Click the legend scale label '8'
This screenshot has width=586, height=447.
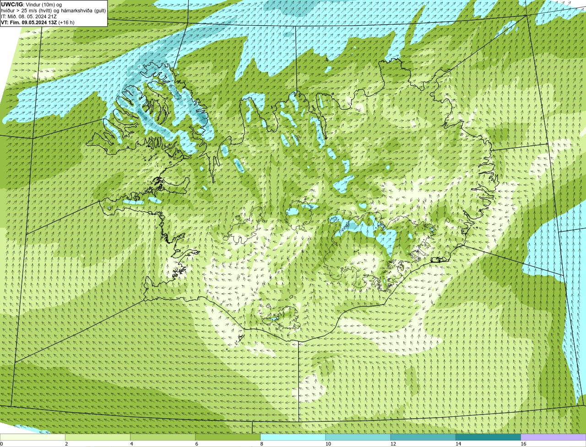click(x=261, y=444)
